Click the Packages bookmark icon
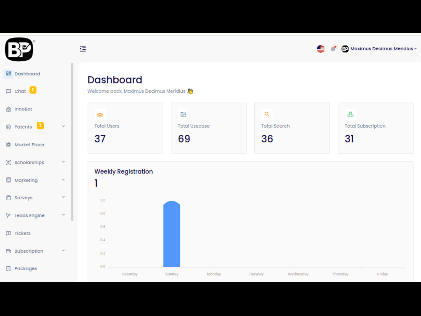This screenshot has height=316, width=421. (x=8, y=268)
